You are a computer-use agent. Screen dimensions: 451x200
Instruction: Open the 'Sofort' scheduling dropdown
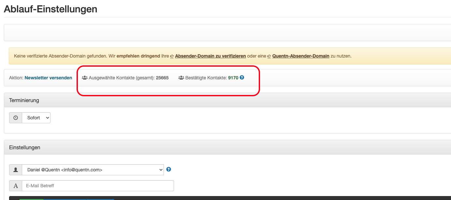(36, 118)
